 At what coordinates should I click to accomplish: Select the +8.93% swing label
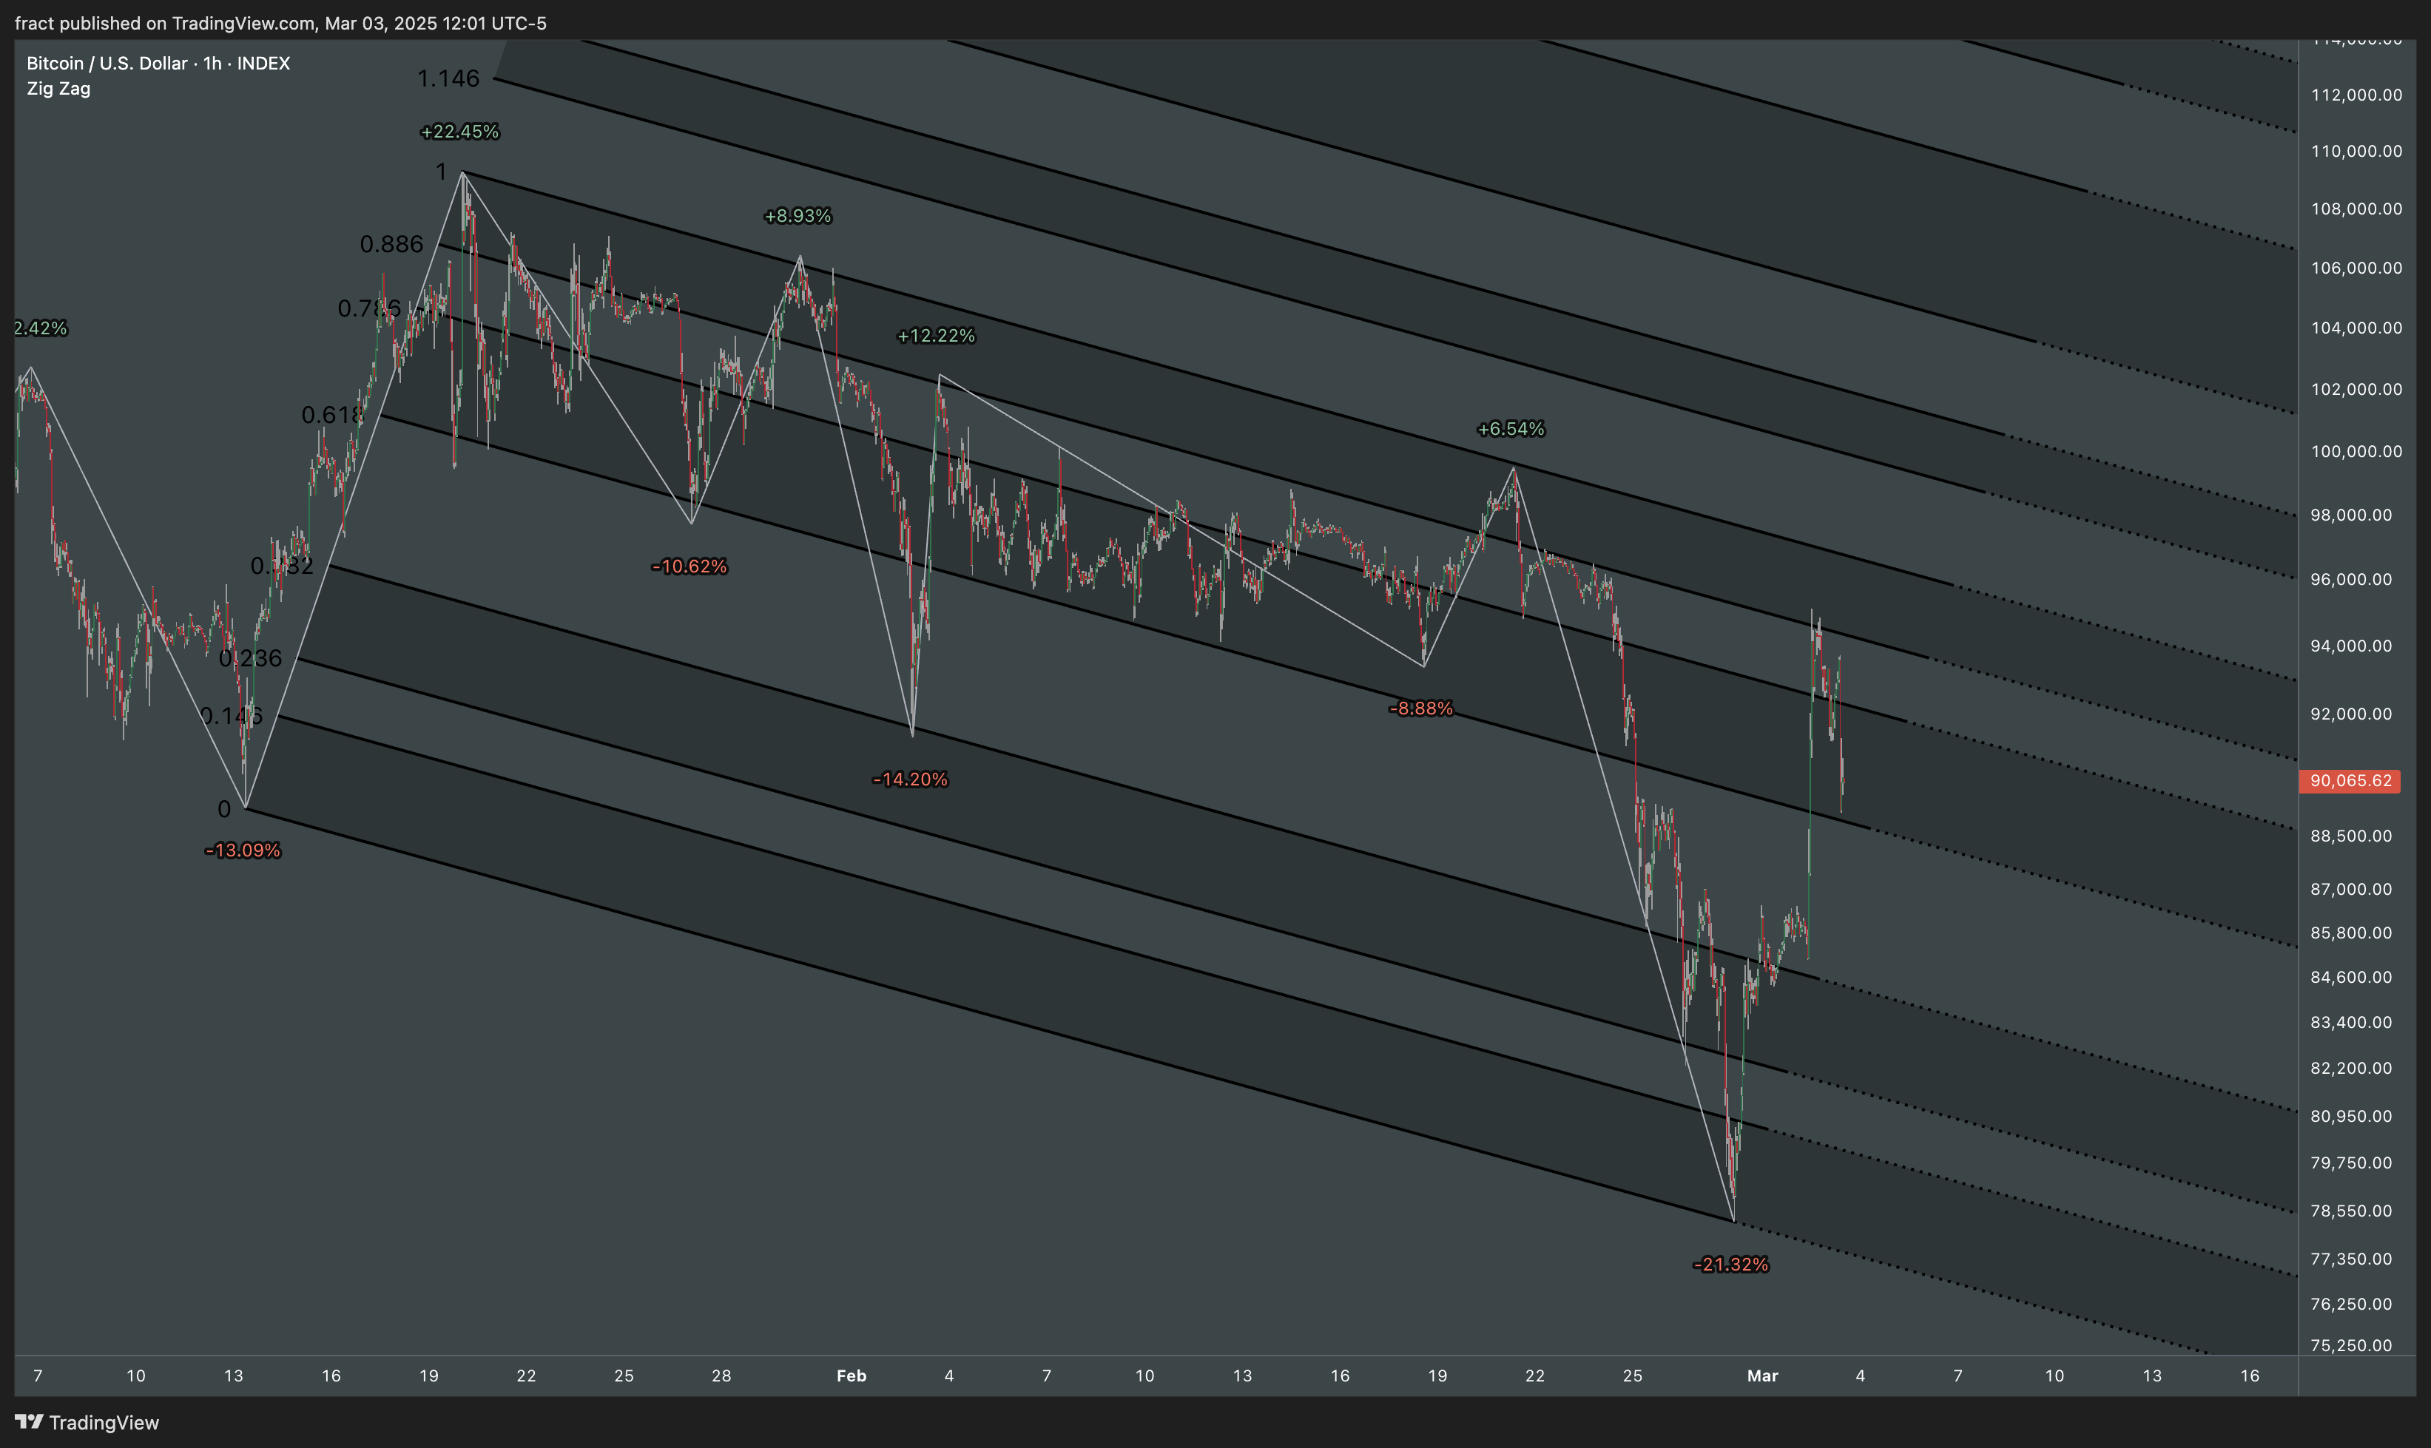click(x=798, y=216)
